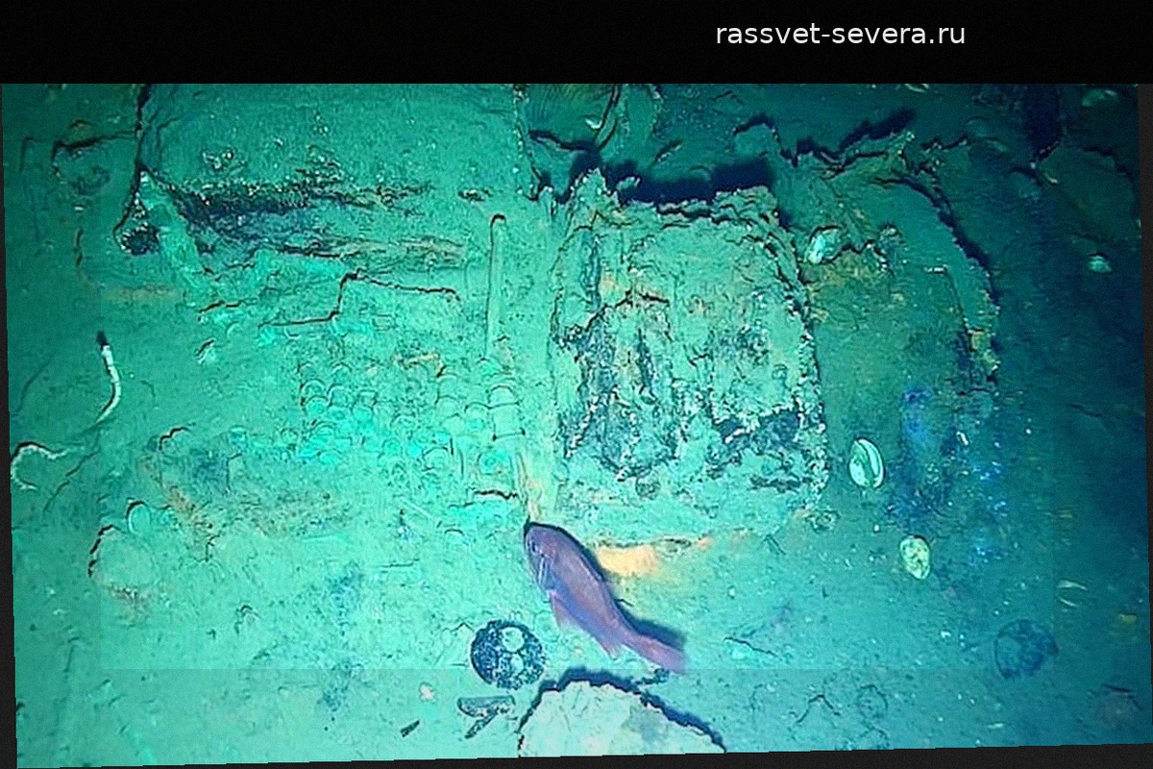Click the bright blue patch on right side
This screenshot has width=1153, height=769.
click(x=922, y=423)
